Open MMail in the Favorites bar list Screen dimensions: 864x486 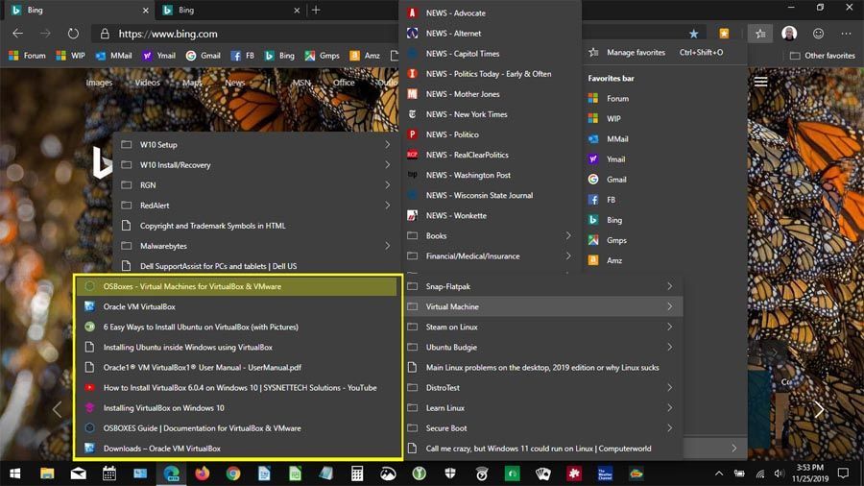[x=664, y=139]
